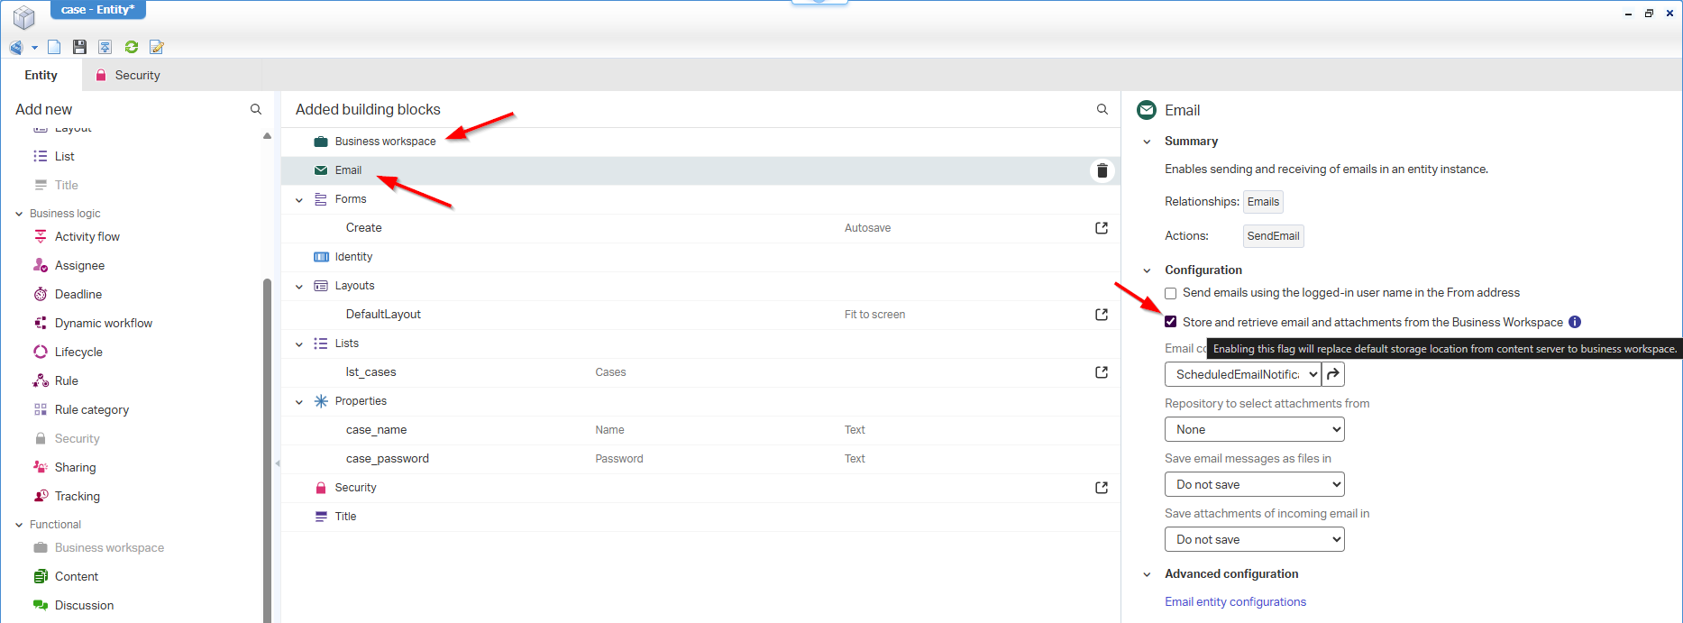Add the Discussion building block
The height and width of the screenshot is (623, 1683).
(x=84, y=605)
